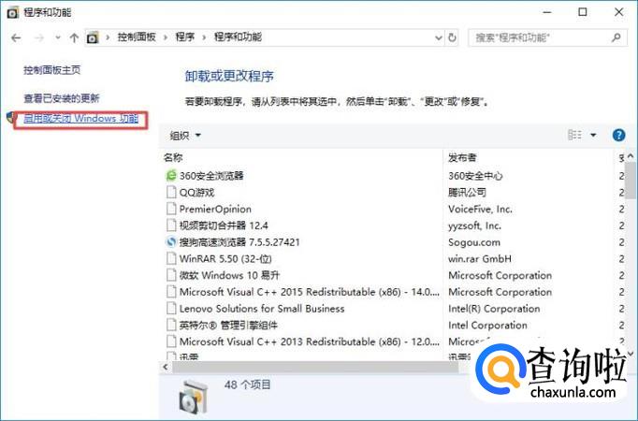Sort by the 名称 column header
Viewport: 638px width, 421px height.
pos(173,157)
